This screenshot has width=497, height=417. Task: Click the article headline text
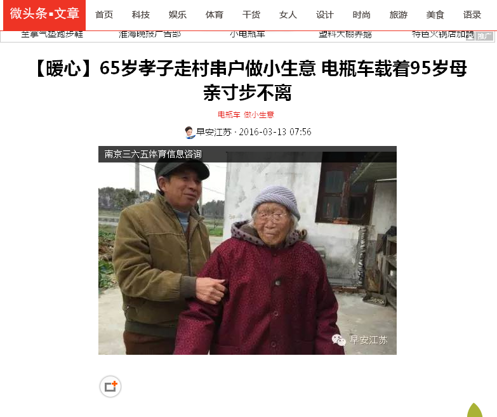[x=250, y=80]
